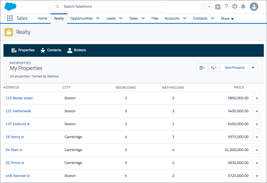Click the $725,000.00 price cell

click(x=238, y=176)
